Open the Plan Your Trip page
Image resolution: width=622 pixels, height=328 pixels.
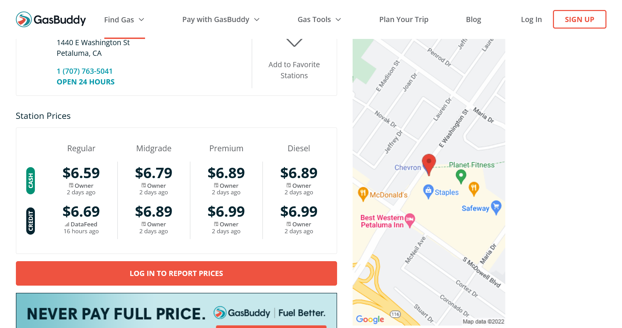[404, 20]
